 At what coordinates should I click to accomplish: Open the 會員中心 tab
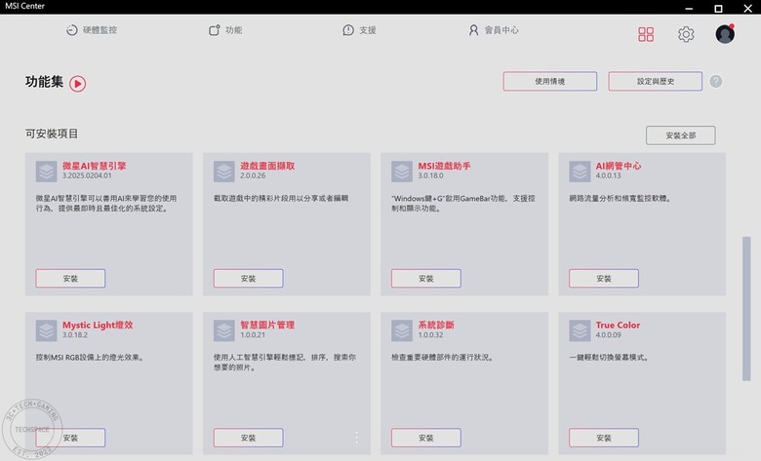[x=494, y=30]
